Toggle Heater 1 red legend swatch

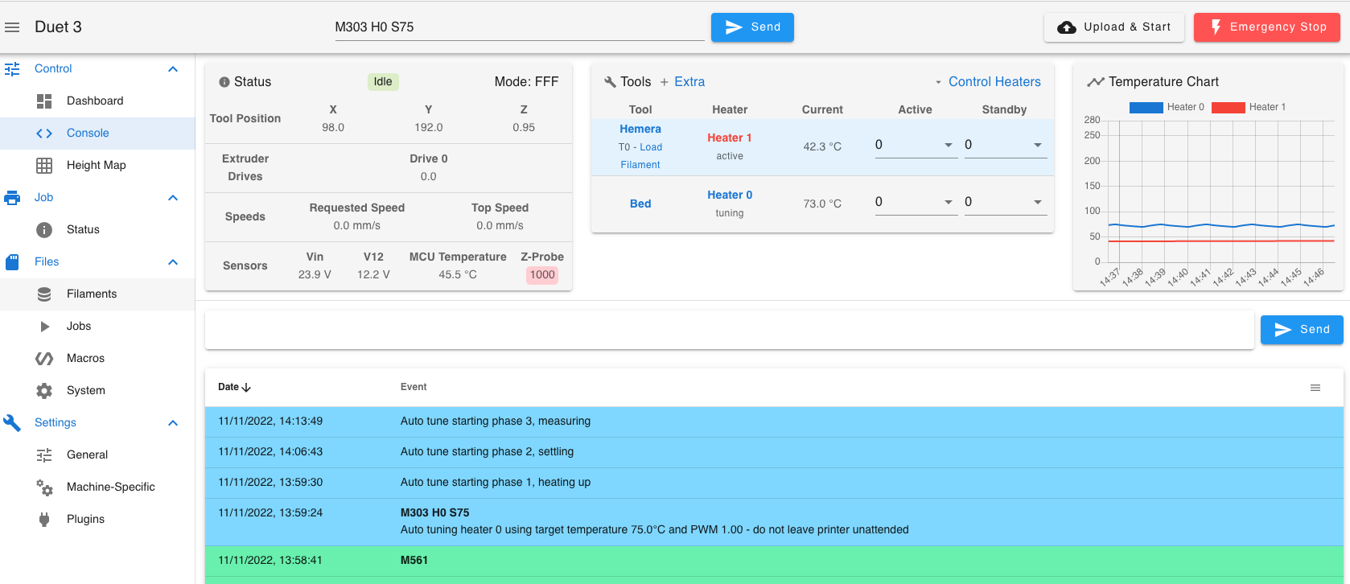pyautogui.click(x=1229, y=108)
